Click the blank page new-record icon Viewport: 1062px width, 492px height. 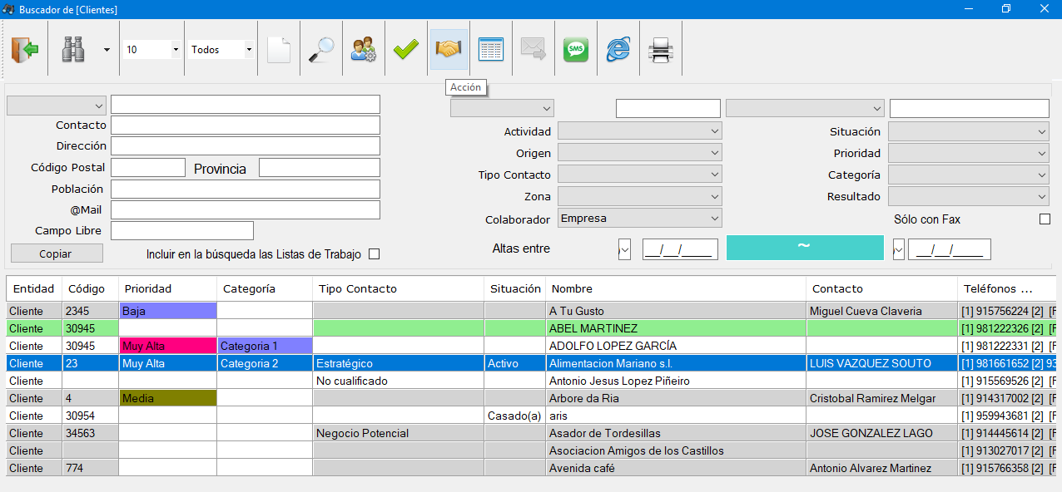[x=279, y=50]
